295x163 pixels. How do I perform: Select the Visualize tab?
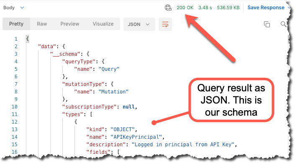[x=103, y=24]
